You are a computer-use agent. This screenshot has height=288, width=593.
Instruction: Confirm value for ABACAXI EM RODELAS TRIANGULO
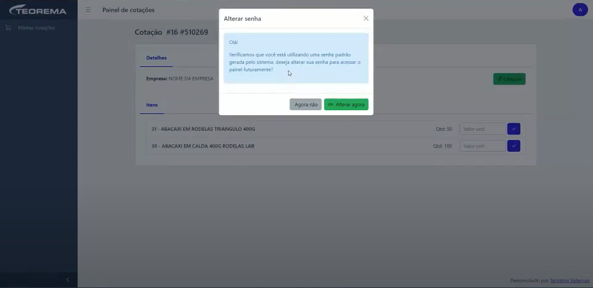point(514,129)
